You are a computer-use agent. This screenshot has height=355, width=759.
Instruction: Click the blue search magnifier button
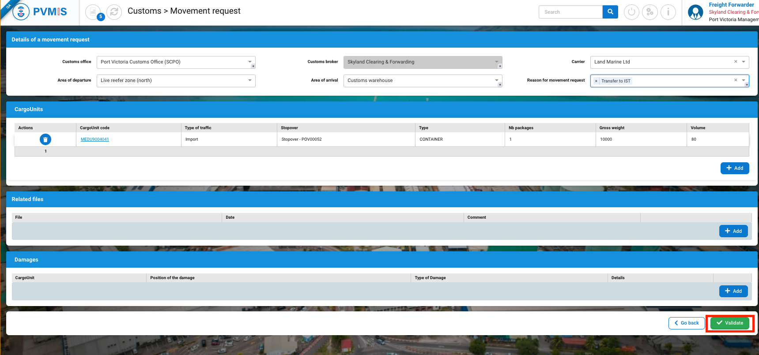610,12
